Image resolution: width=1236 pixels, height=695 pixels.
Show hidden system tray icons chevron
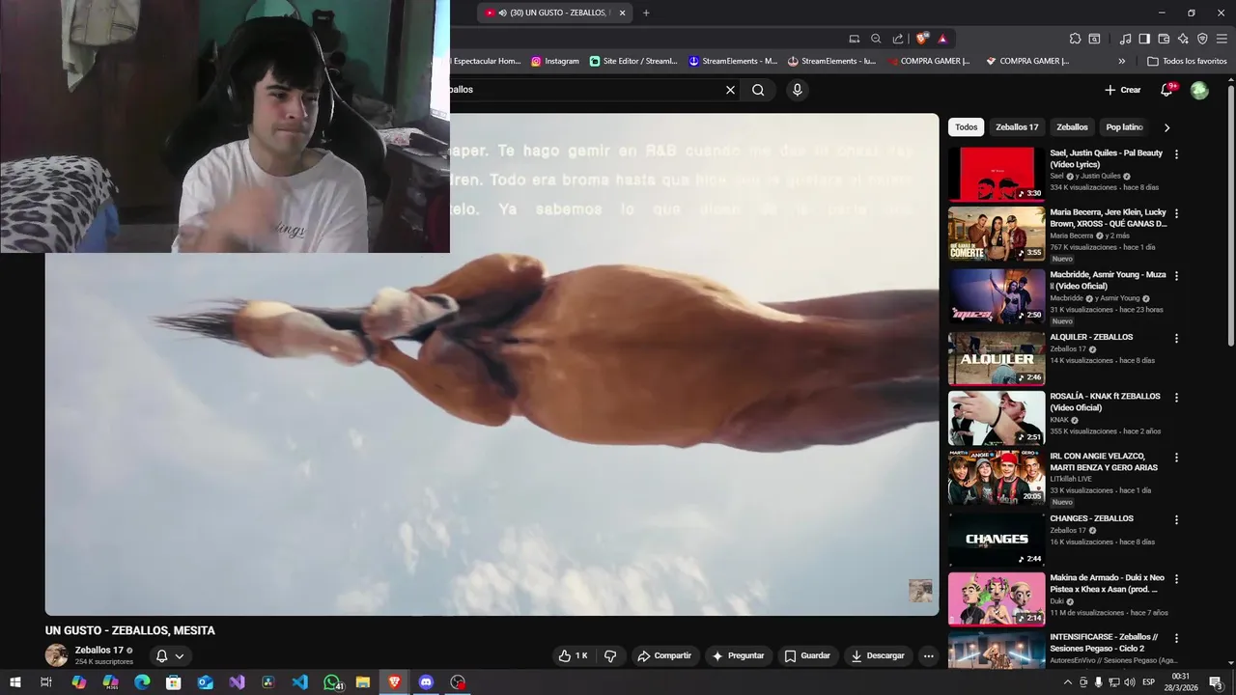pos(1067,682)
